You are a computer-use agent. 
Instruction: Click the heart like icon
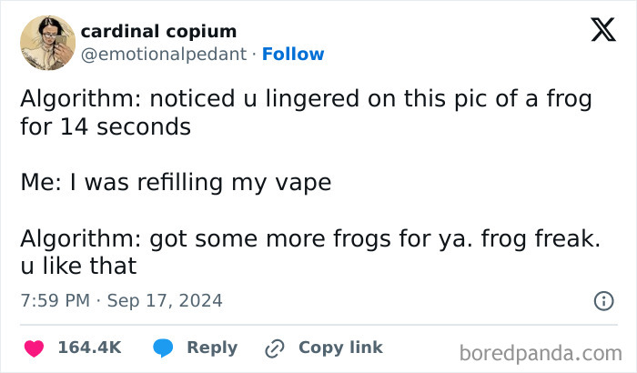tap(34, 348)
